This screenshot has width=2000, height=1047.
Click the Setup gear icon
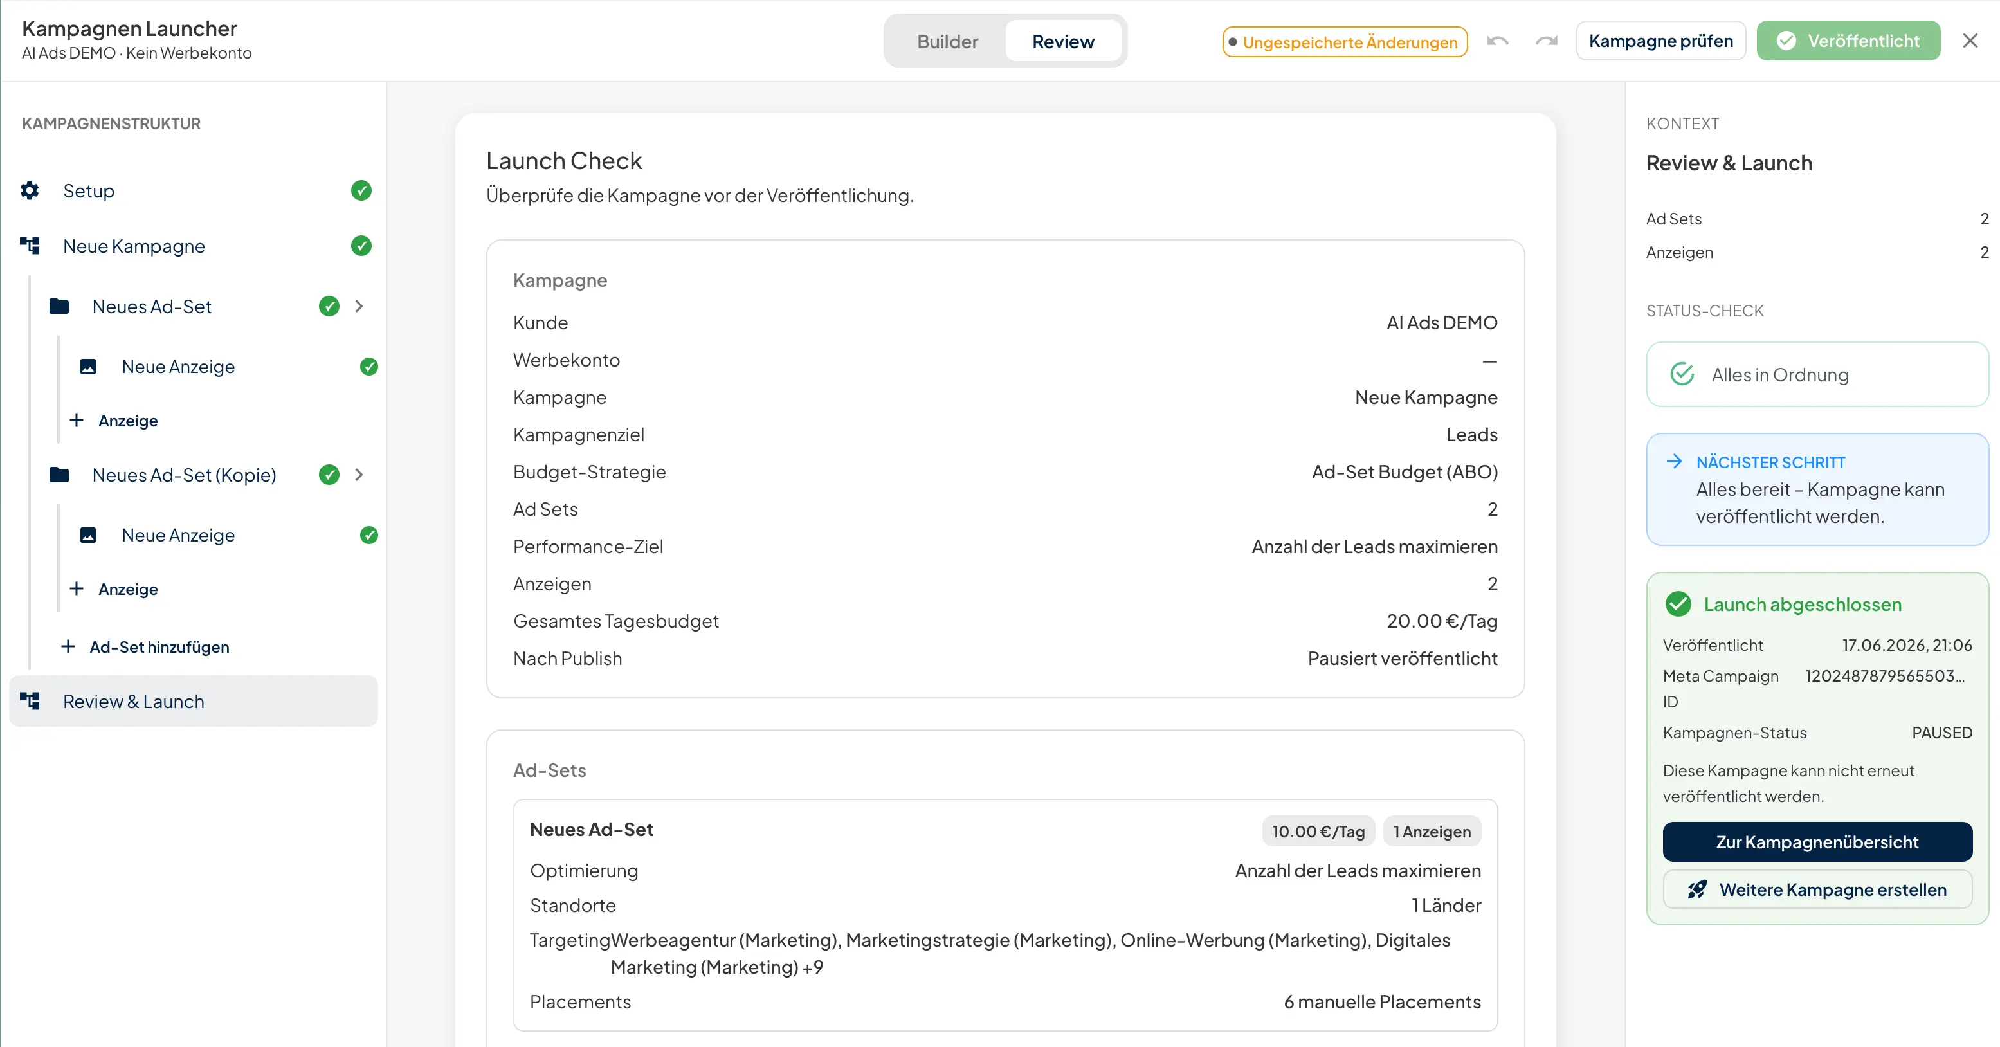[30, 190]
